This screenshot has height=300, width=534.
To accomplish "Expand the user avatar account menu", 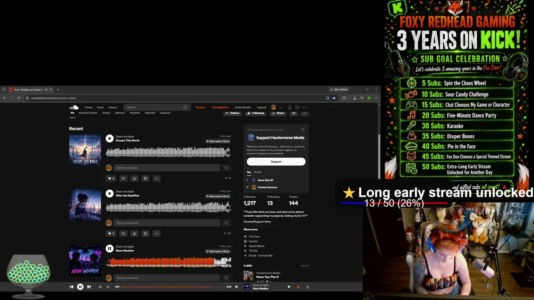I will [x=277, y=107].
